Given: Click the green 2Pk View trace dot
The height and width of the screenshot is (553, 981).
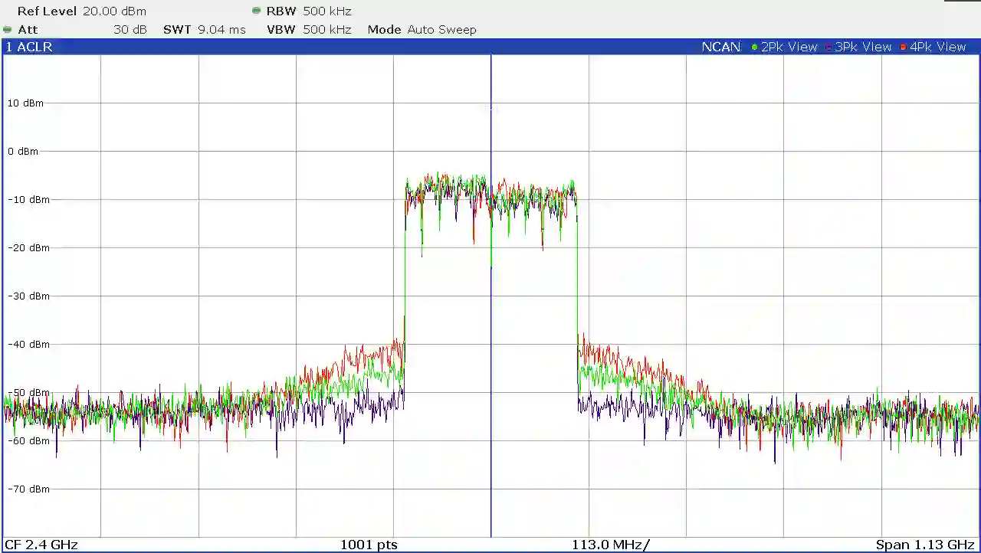Looking at the screenshot, I should pos(754,47).
